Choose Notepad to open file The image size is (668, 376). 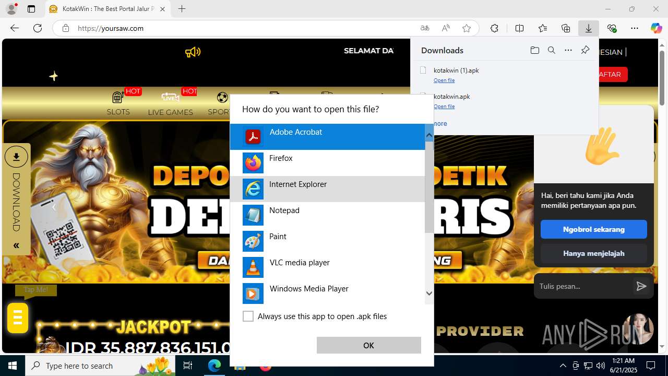pyautogui.click(x=327, y=215)
